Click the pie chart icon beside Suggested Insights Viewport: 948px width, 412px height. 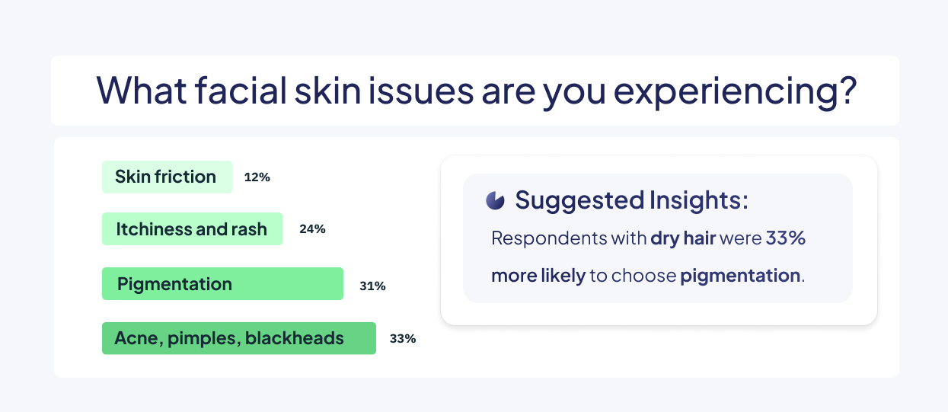[495, 200]
